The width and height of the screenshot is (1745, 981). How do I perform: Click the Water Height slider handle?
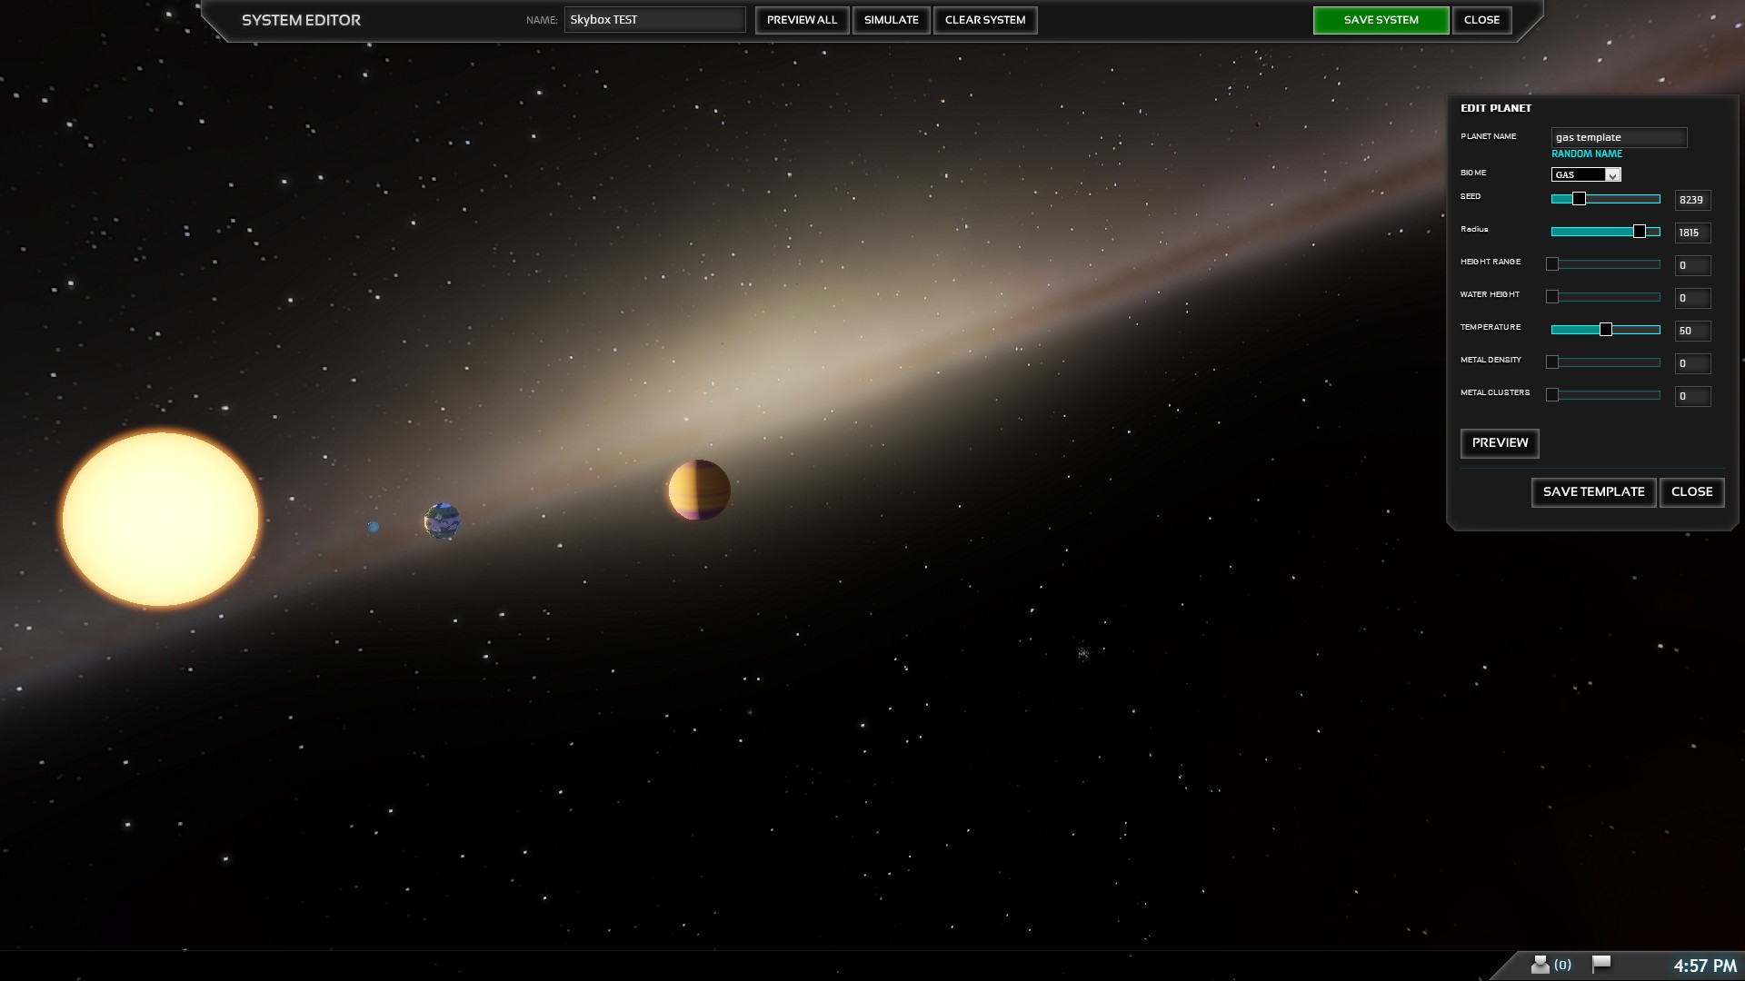click(x=1552, y=297)
